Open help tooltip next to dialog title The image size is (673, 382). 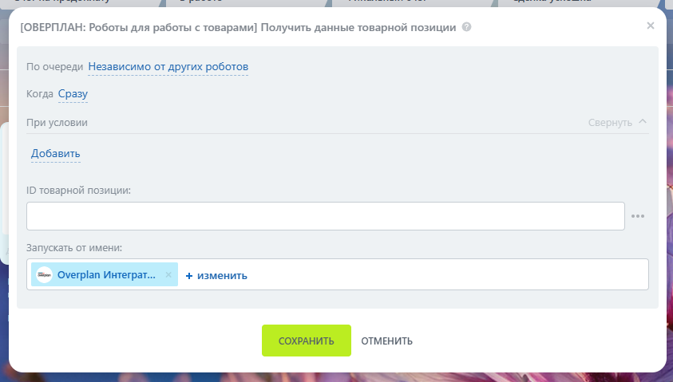[x=466, y=27]
